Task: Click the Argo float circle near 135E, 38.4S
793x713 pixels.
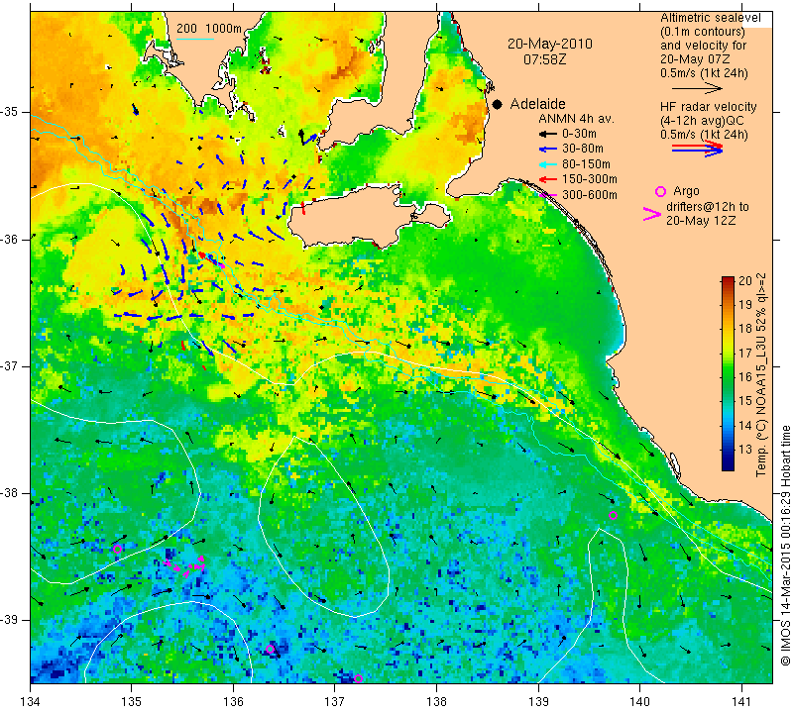Action: (117, 549)
